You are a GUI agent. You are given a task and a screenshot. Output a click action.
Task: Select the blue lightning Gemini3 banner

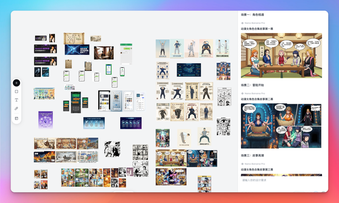(77, 49)
